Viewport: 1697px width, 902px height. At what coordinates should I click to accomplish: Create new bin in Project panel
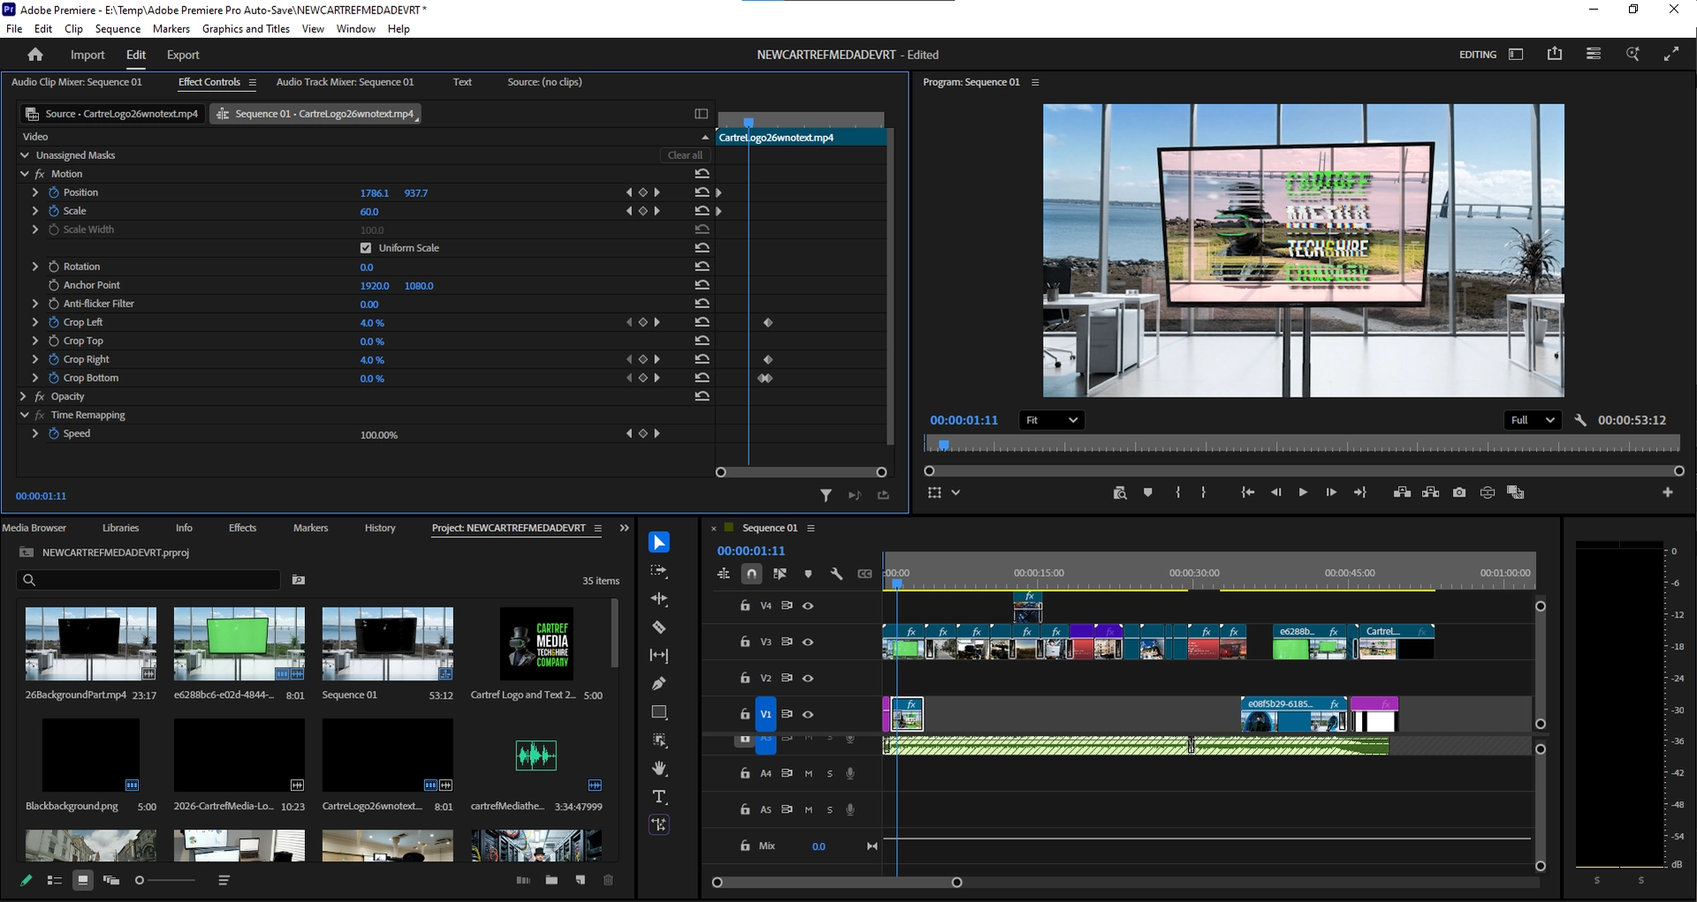[552, 880]
